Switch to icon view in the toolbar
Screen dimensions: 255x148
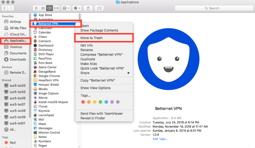pos(36,8)
